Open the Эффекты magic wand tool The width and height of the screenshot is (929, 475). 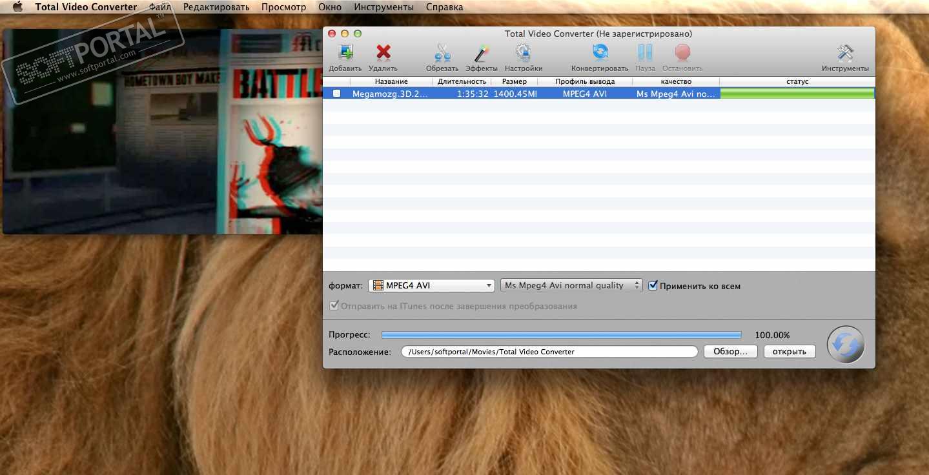482,52
